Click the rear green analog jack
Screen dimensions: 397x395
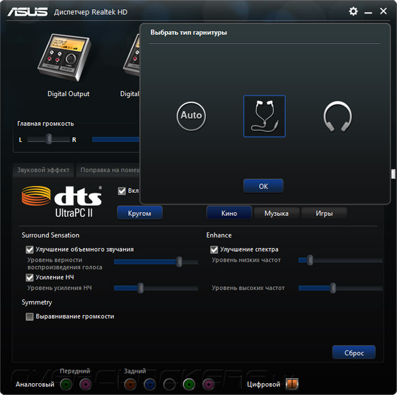coord(189,384)
